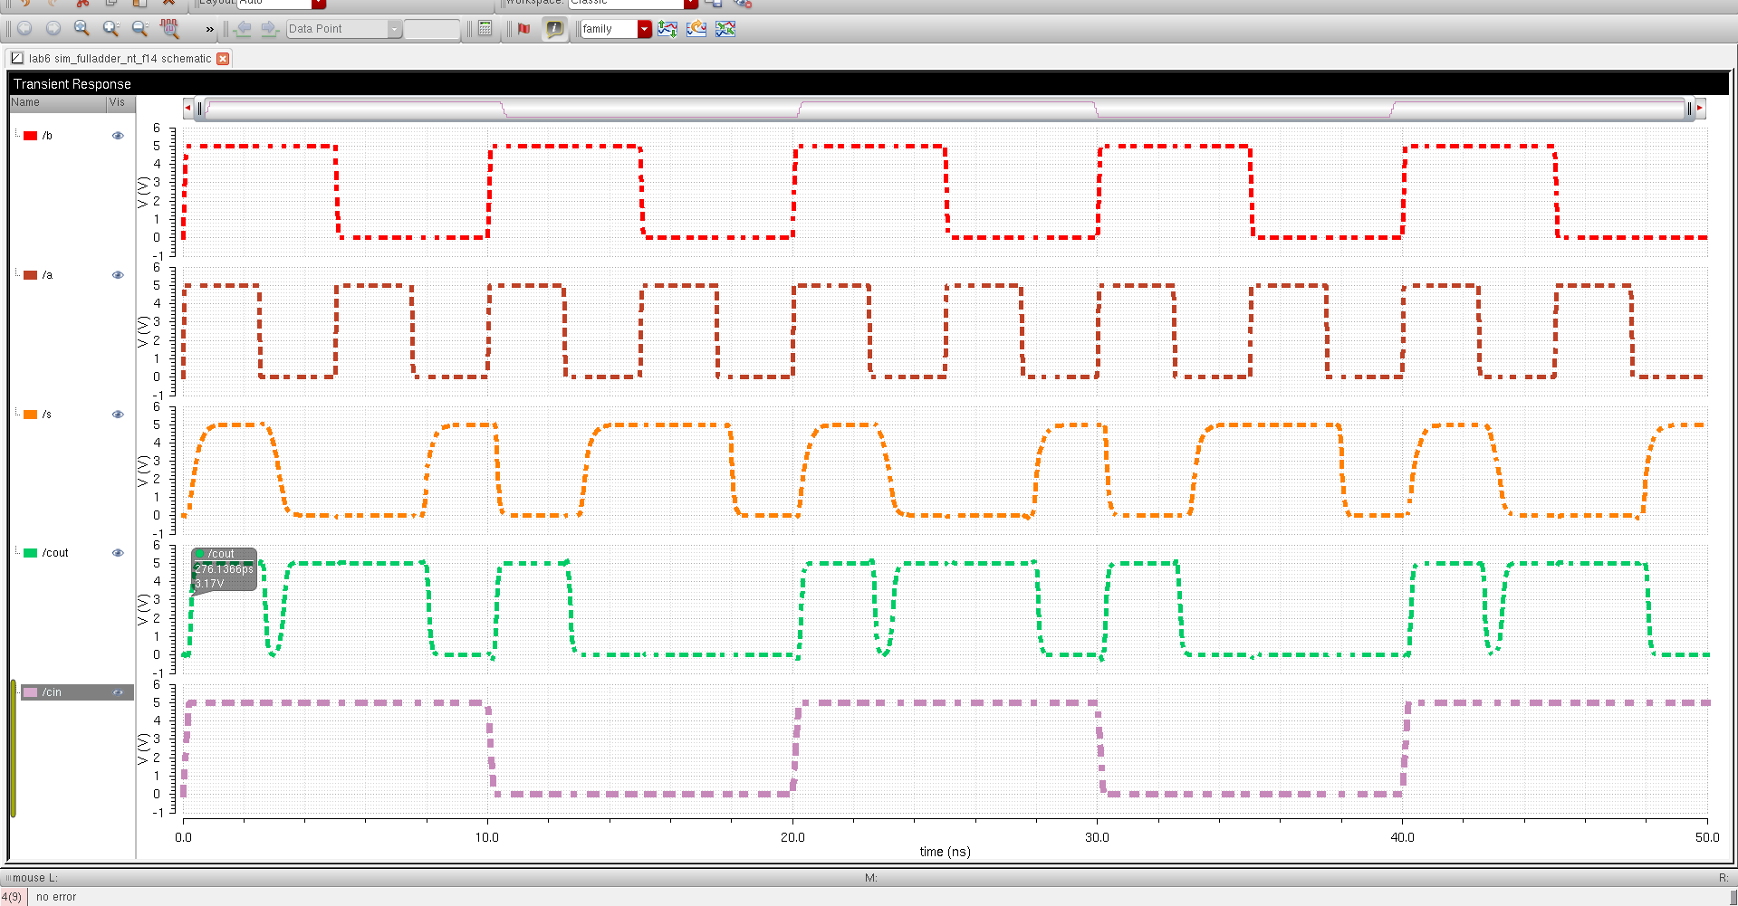The height and width of the screenshot is (906, 1738).
Task: Click the waveform icon with green cross arrows
Action: [725, 29]
